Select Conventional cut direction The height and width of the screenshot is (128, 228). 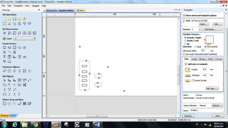[205, 47]
